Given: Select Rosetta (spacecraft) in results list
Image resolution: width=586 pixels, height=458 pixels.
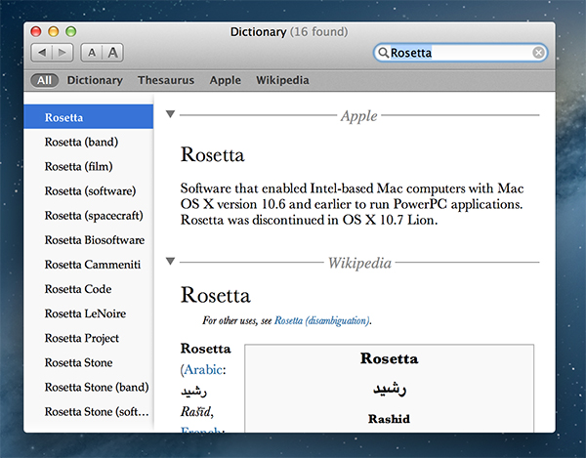Looking at the screenshot, I should pyautogui.click(x=89, y=215).
